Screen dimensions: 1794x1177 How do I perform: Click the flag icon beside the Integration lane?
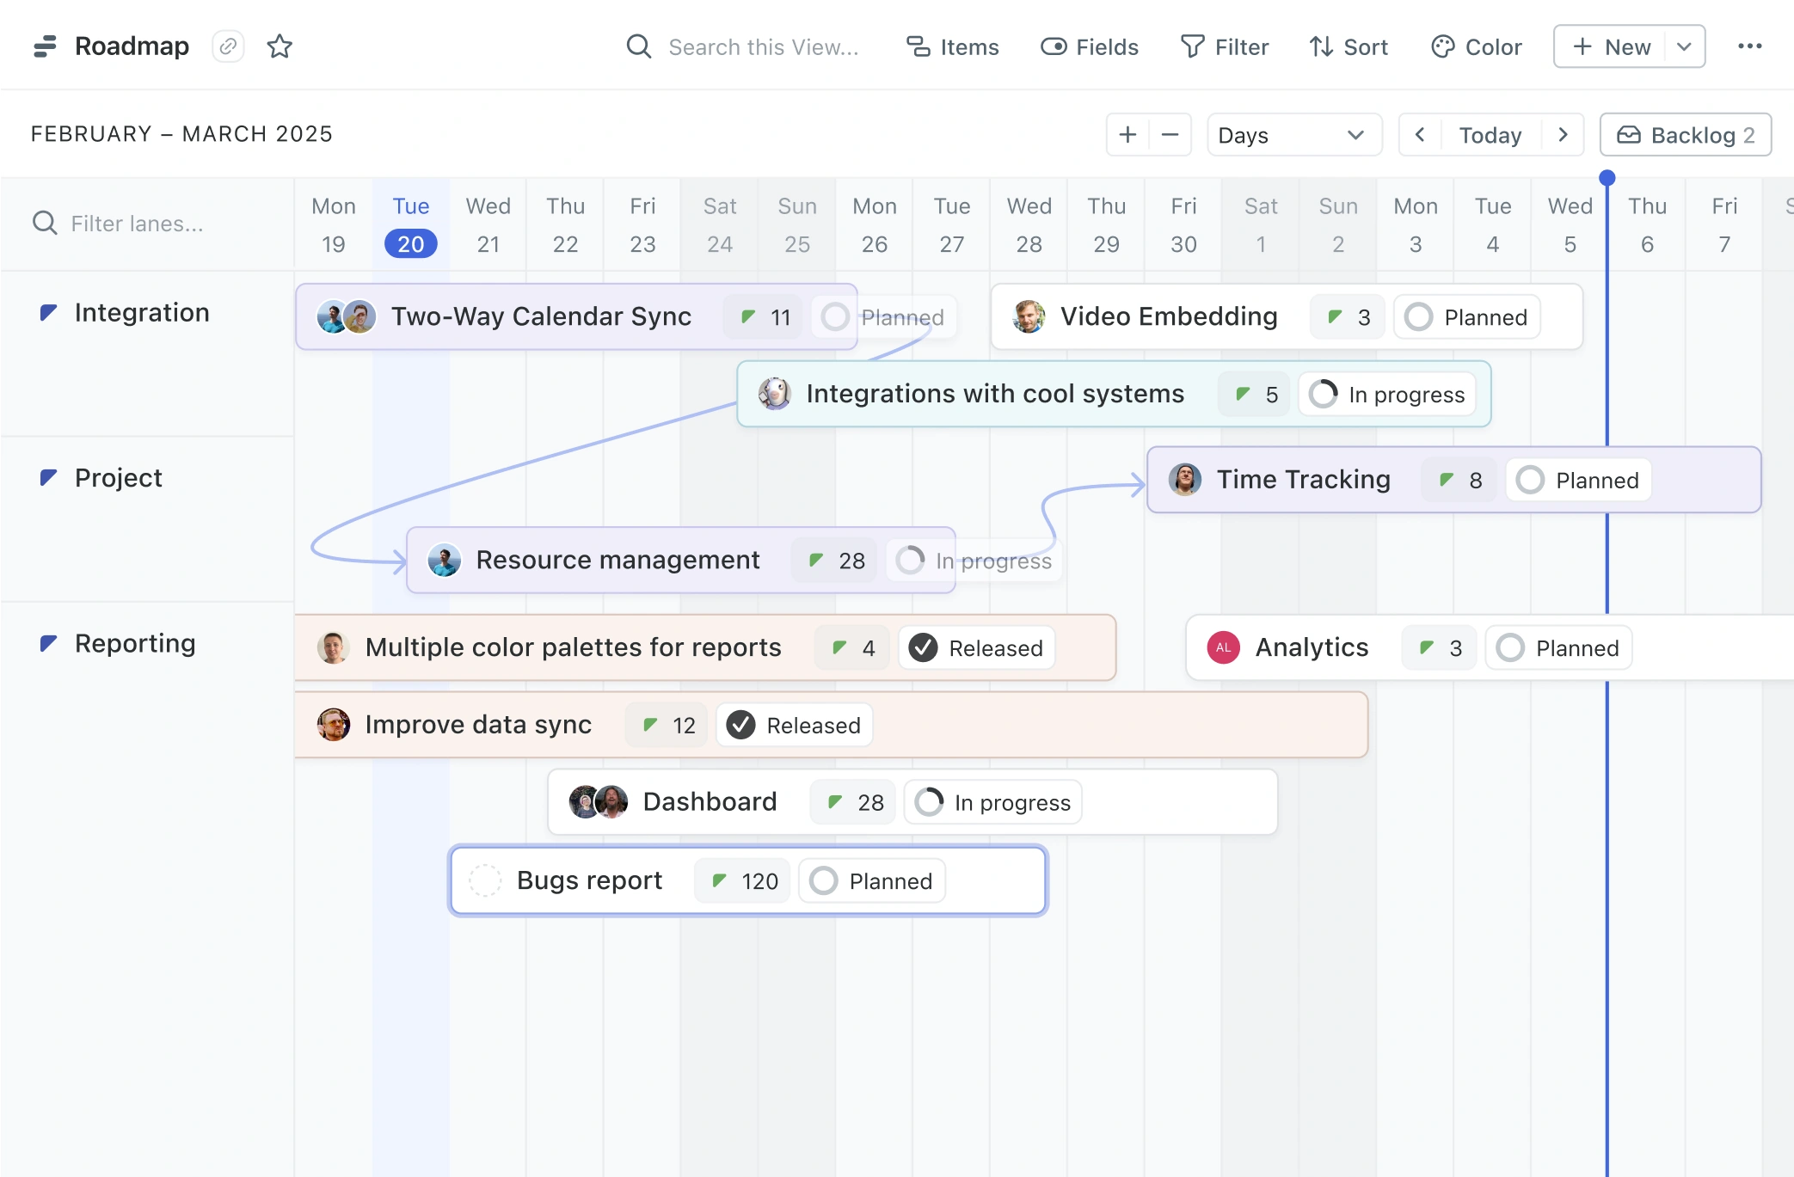(48, 311)
